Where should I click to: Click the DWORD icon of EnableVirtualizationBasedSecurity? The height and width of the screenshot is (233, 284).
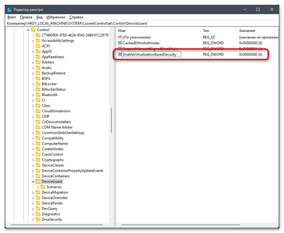click(120, 54)
